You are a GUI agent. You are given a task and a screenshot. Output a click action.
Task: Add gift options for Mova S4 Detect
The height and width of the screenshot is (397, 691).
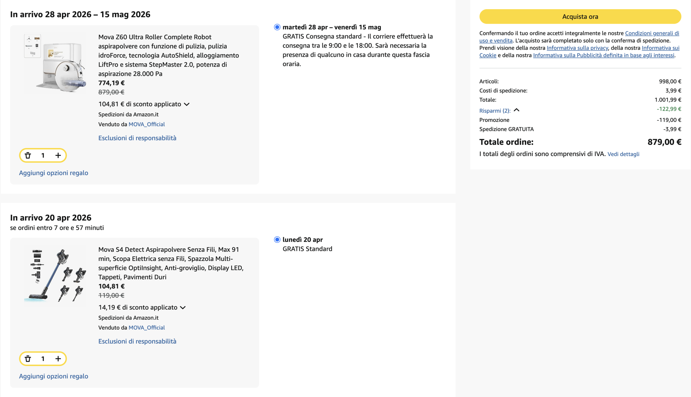(x=53, y=376)
